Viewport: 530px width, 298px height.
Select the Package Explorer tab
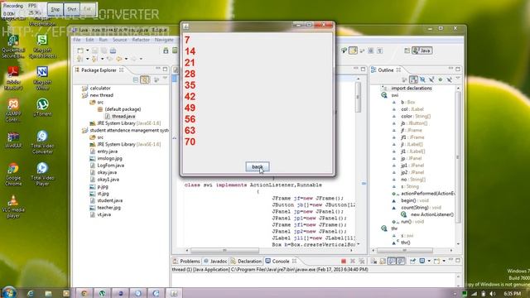(99, 70)
